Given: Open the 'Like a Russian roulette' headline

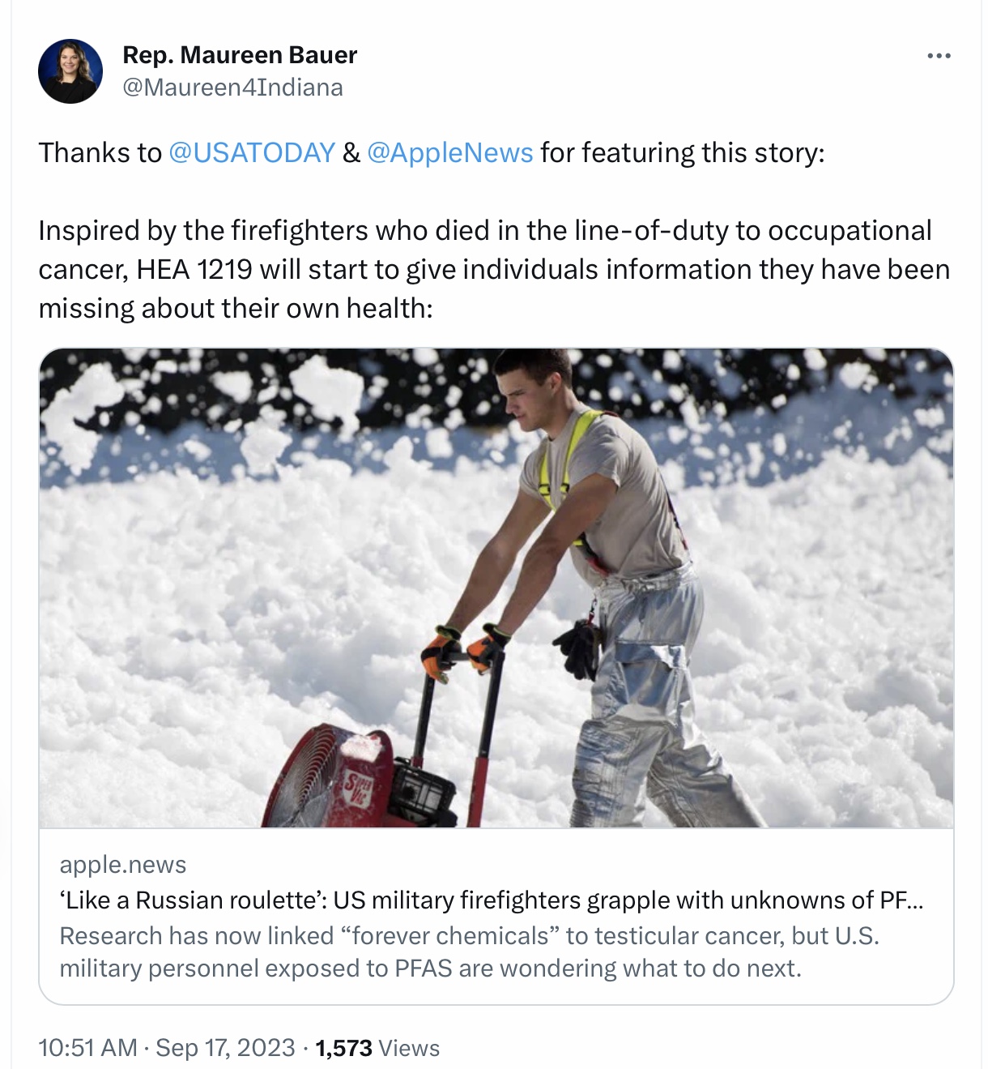Looking at the screenshot, I should (x=492, y=900).
